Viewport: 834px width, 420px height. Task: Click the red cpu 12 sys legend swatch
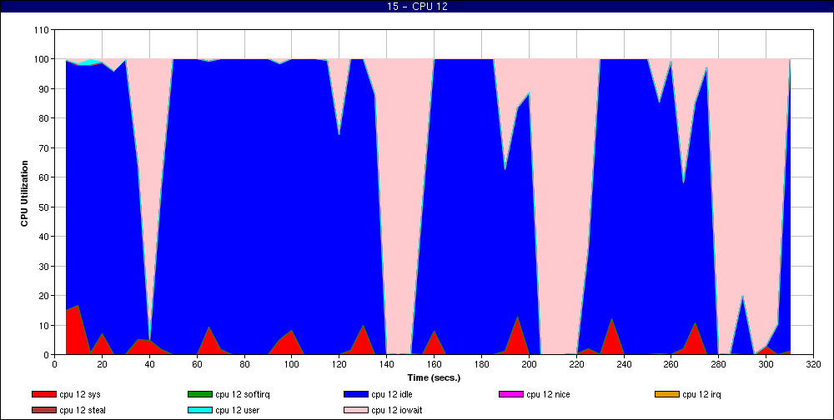[x=43, y=394]
